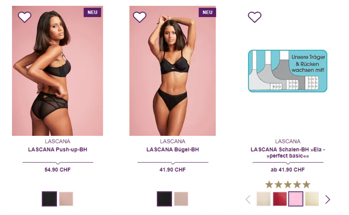Click the five-star rating of the Schalen-BH
Image resolution: width=349 pixels, height=215 pixels.
pyautogui.click(x=288, y=185)
